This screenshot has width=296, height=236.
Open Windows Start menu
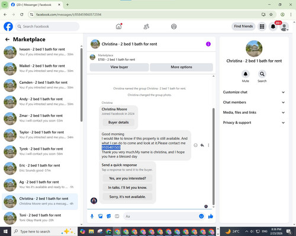click(x=5, y=231)
